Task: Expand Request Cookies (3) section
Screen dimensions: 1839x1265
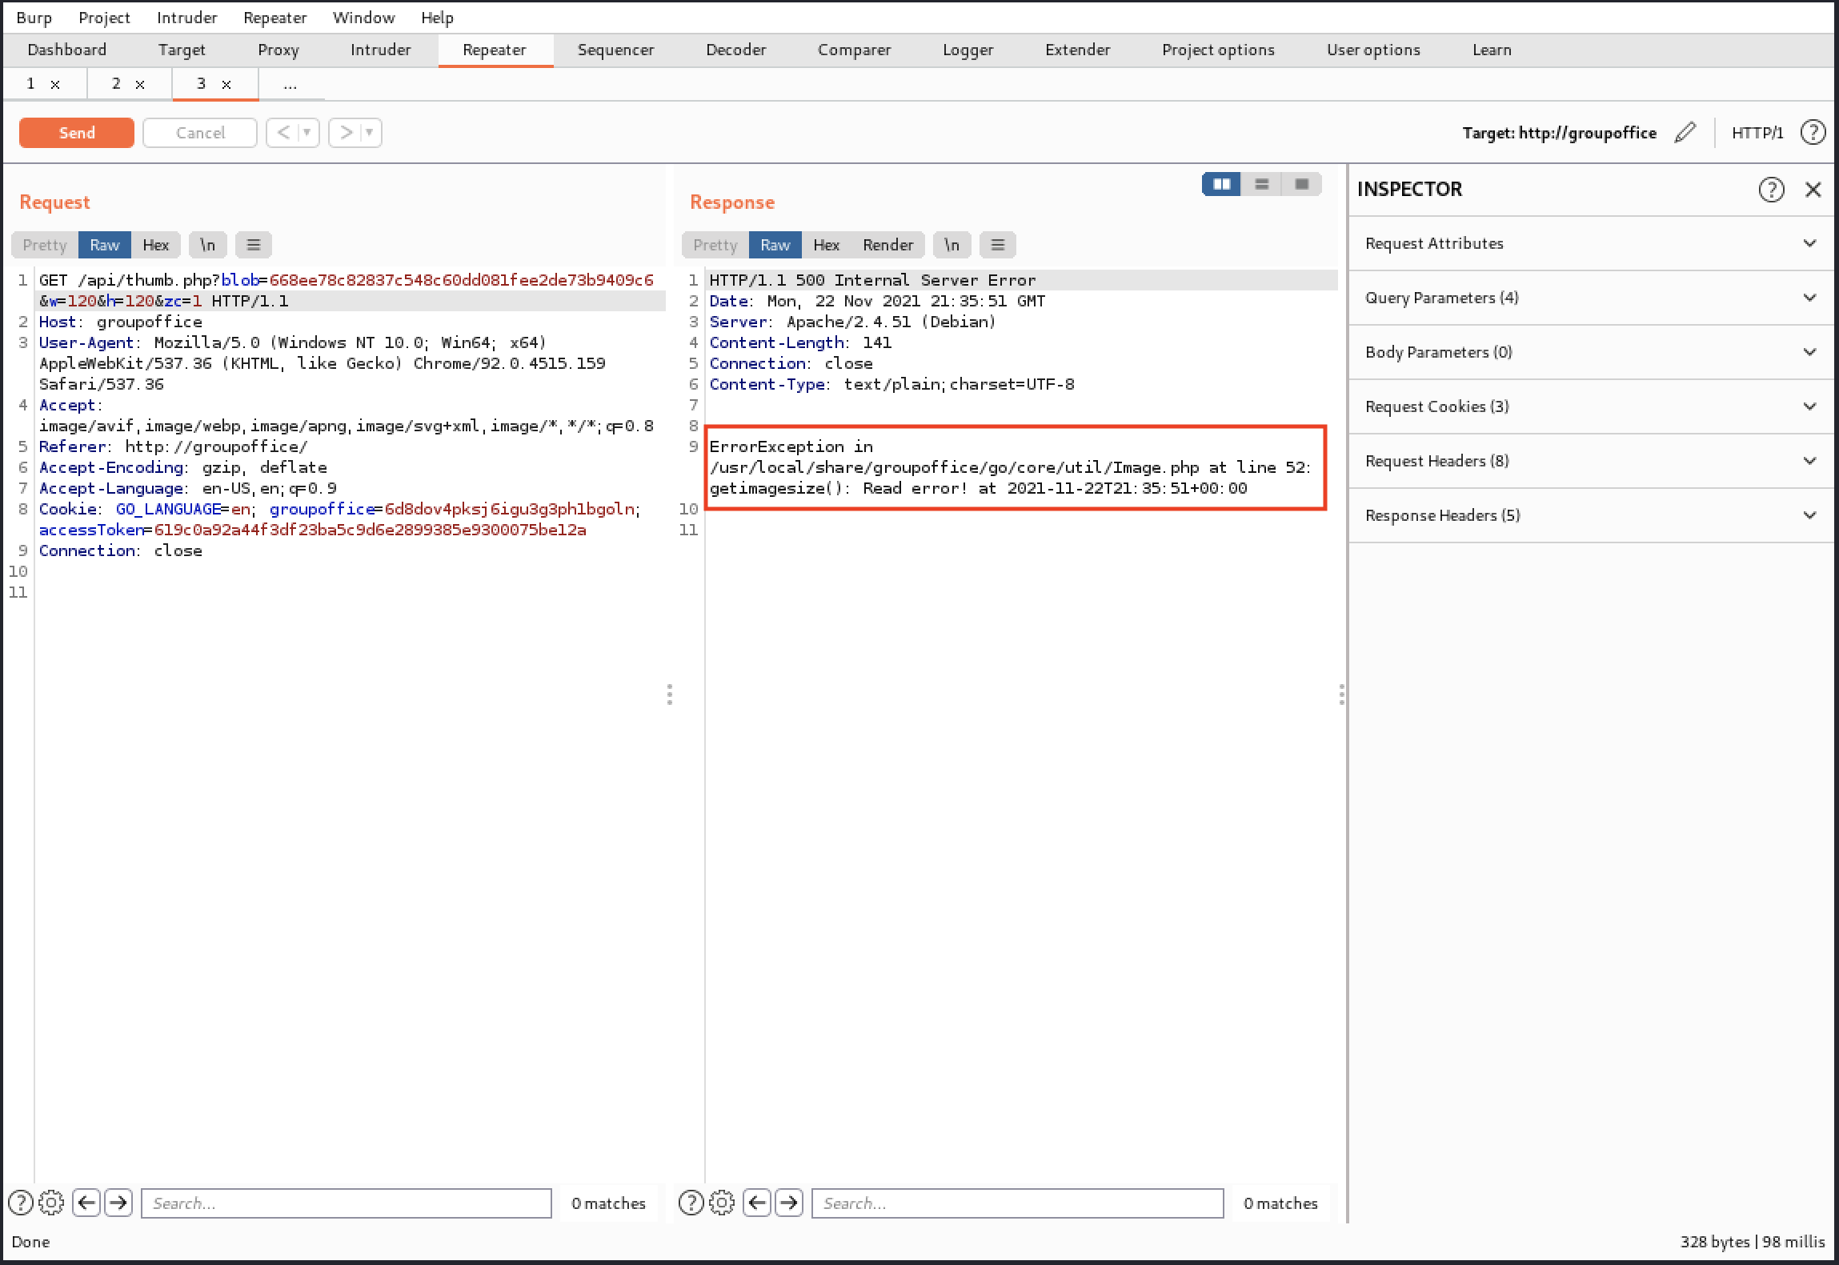Action: pyautogui.click(x=1591, y=406)
